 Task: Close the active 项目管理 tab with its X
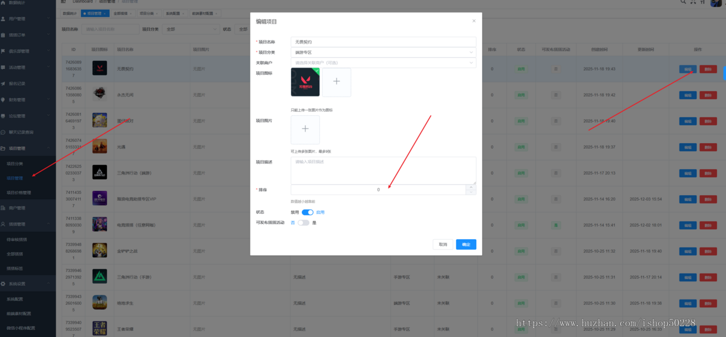(x=105, y=13)
